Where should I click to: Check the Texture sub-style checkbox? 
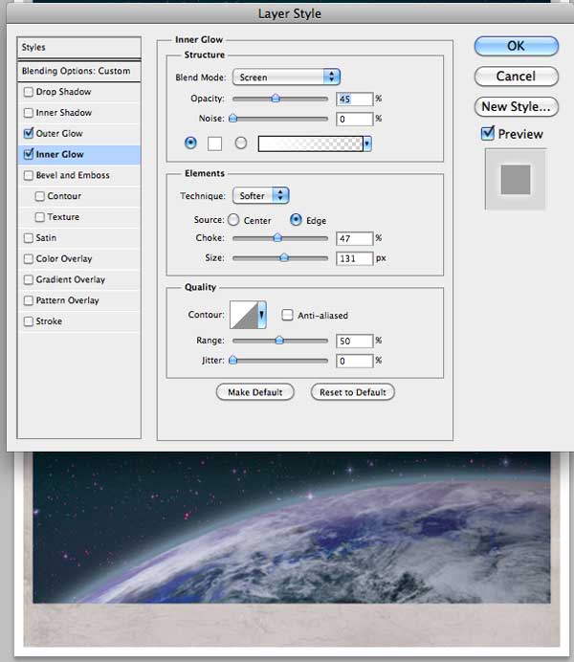point(39,216)
